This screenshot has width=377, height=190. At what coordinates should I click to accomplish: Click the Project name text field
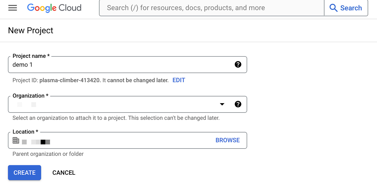coord(122,65)
